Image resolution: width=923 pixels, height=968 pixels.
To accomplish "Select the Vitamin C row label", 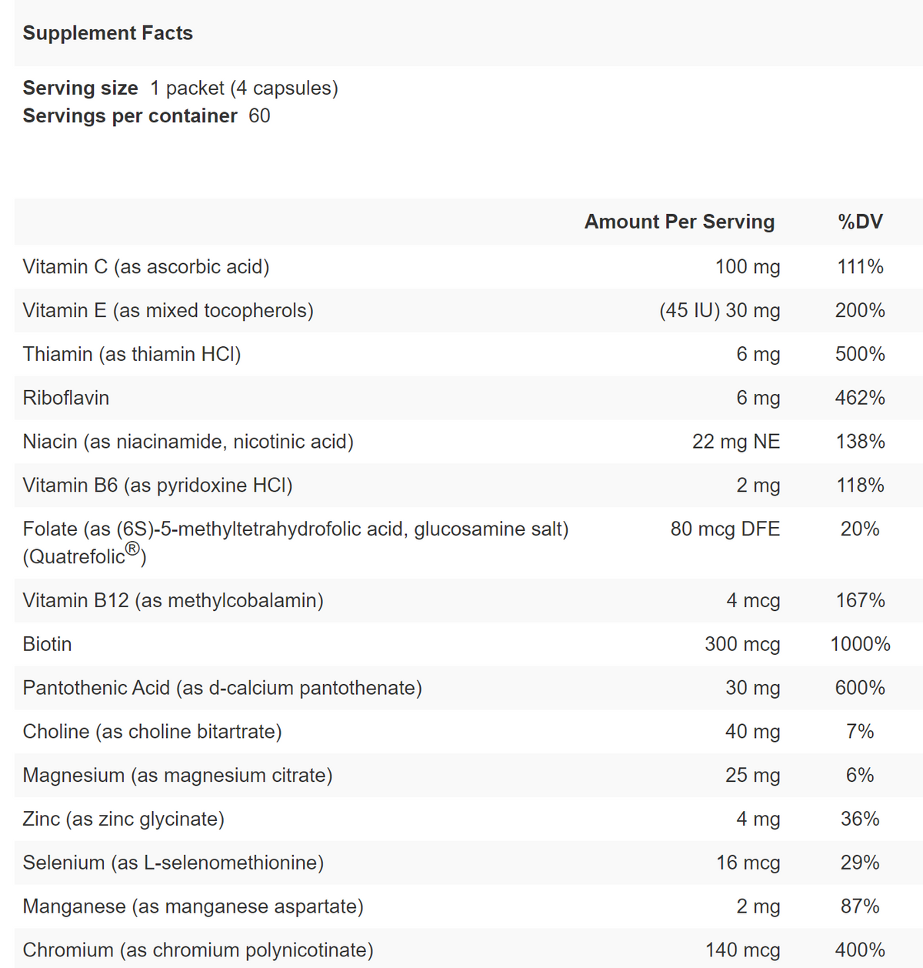I will click(146, 267).
